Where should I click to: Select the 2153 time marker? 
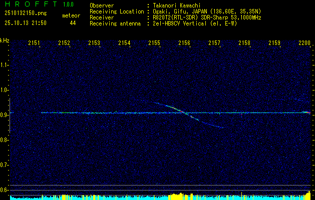tap(94, 43)
